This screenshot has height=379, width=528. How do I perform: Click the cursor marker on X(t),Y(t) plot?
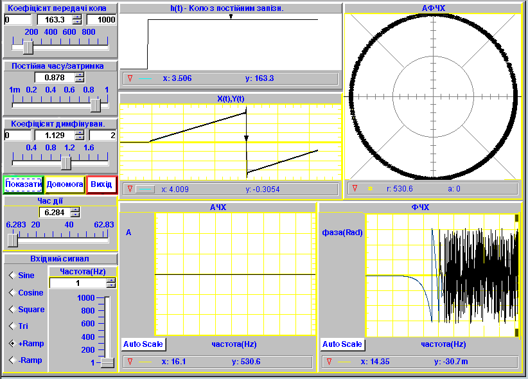246,138
